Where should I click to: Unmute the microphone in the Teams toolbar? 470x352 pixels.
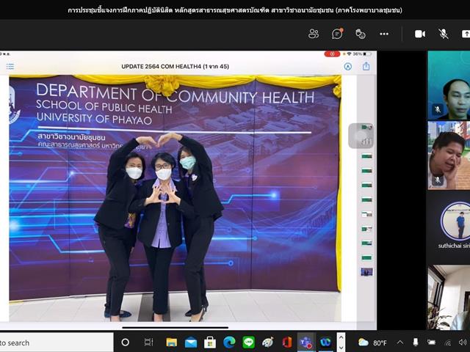[444, 34]
